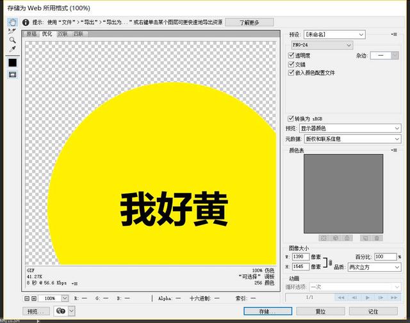Click the 存储... button
The image size is (410, 323).
(268, 311)
